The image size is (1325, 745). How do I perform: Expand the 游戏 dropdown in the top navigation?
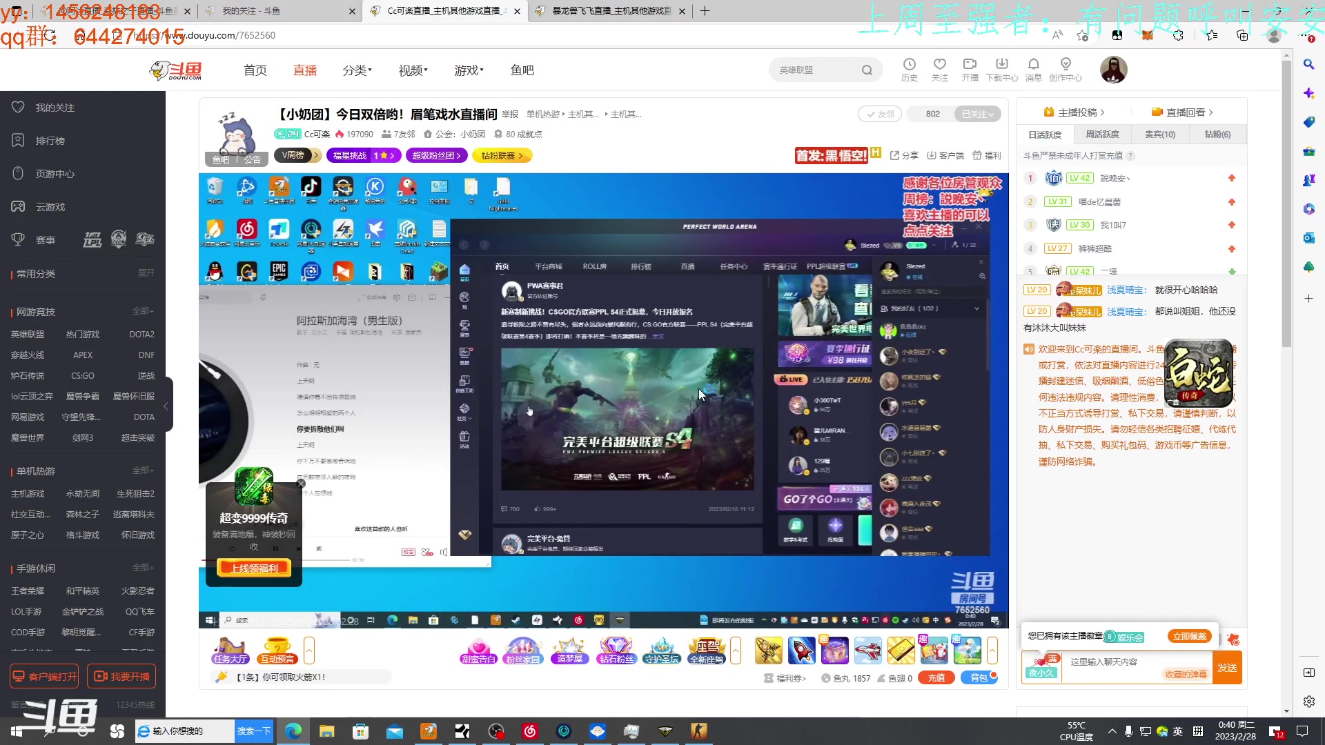tap(469, 70)
